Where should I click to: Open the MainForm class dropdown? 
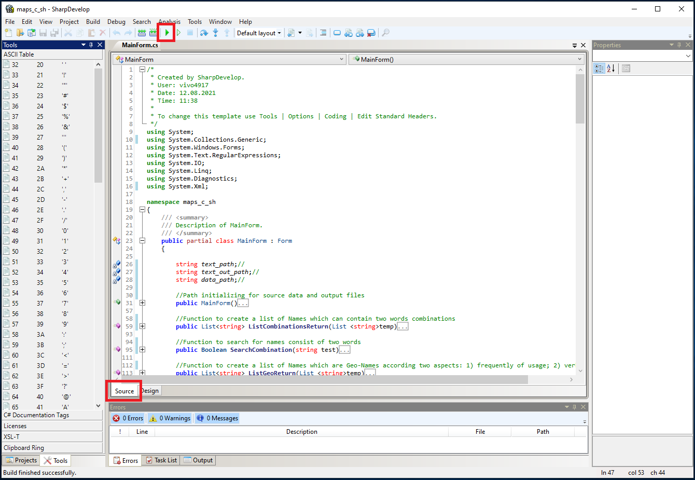click(230, 59)
